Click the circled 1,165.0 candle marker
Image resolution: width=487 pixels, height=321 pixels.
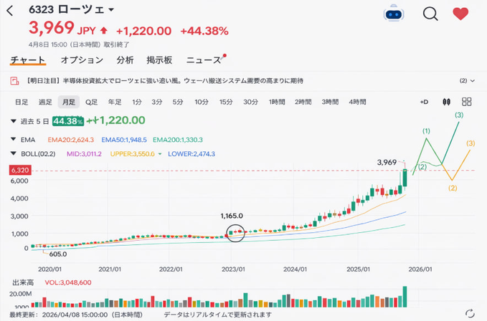click(235, 233)
